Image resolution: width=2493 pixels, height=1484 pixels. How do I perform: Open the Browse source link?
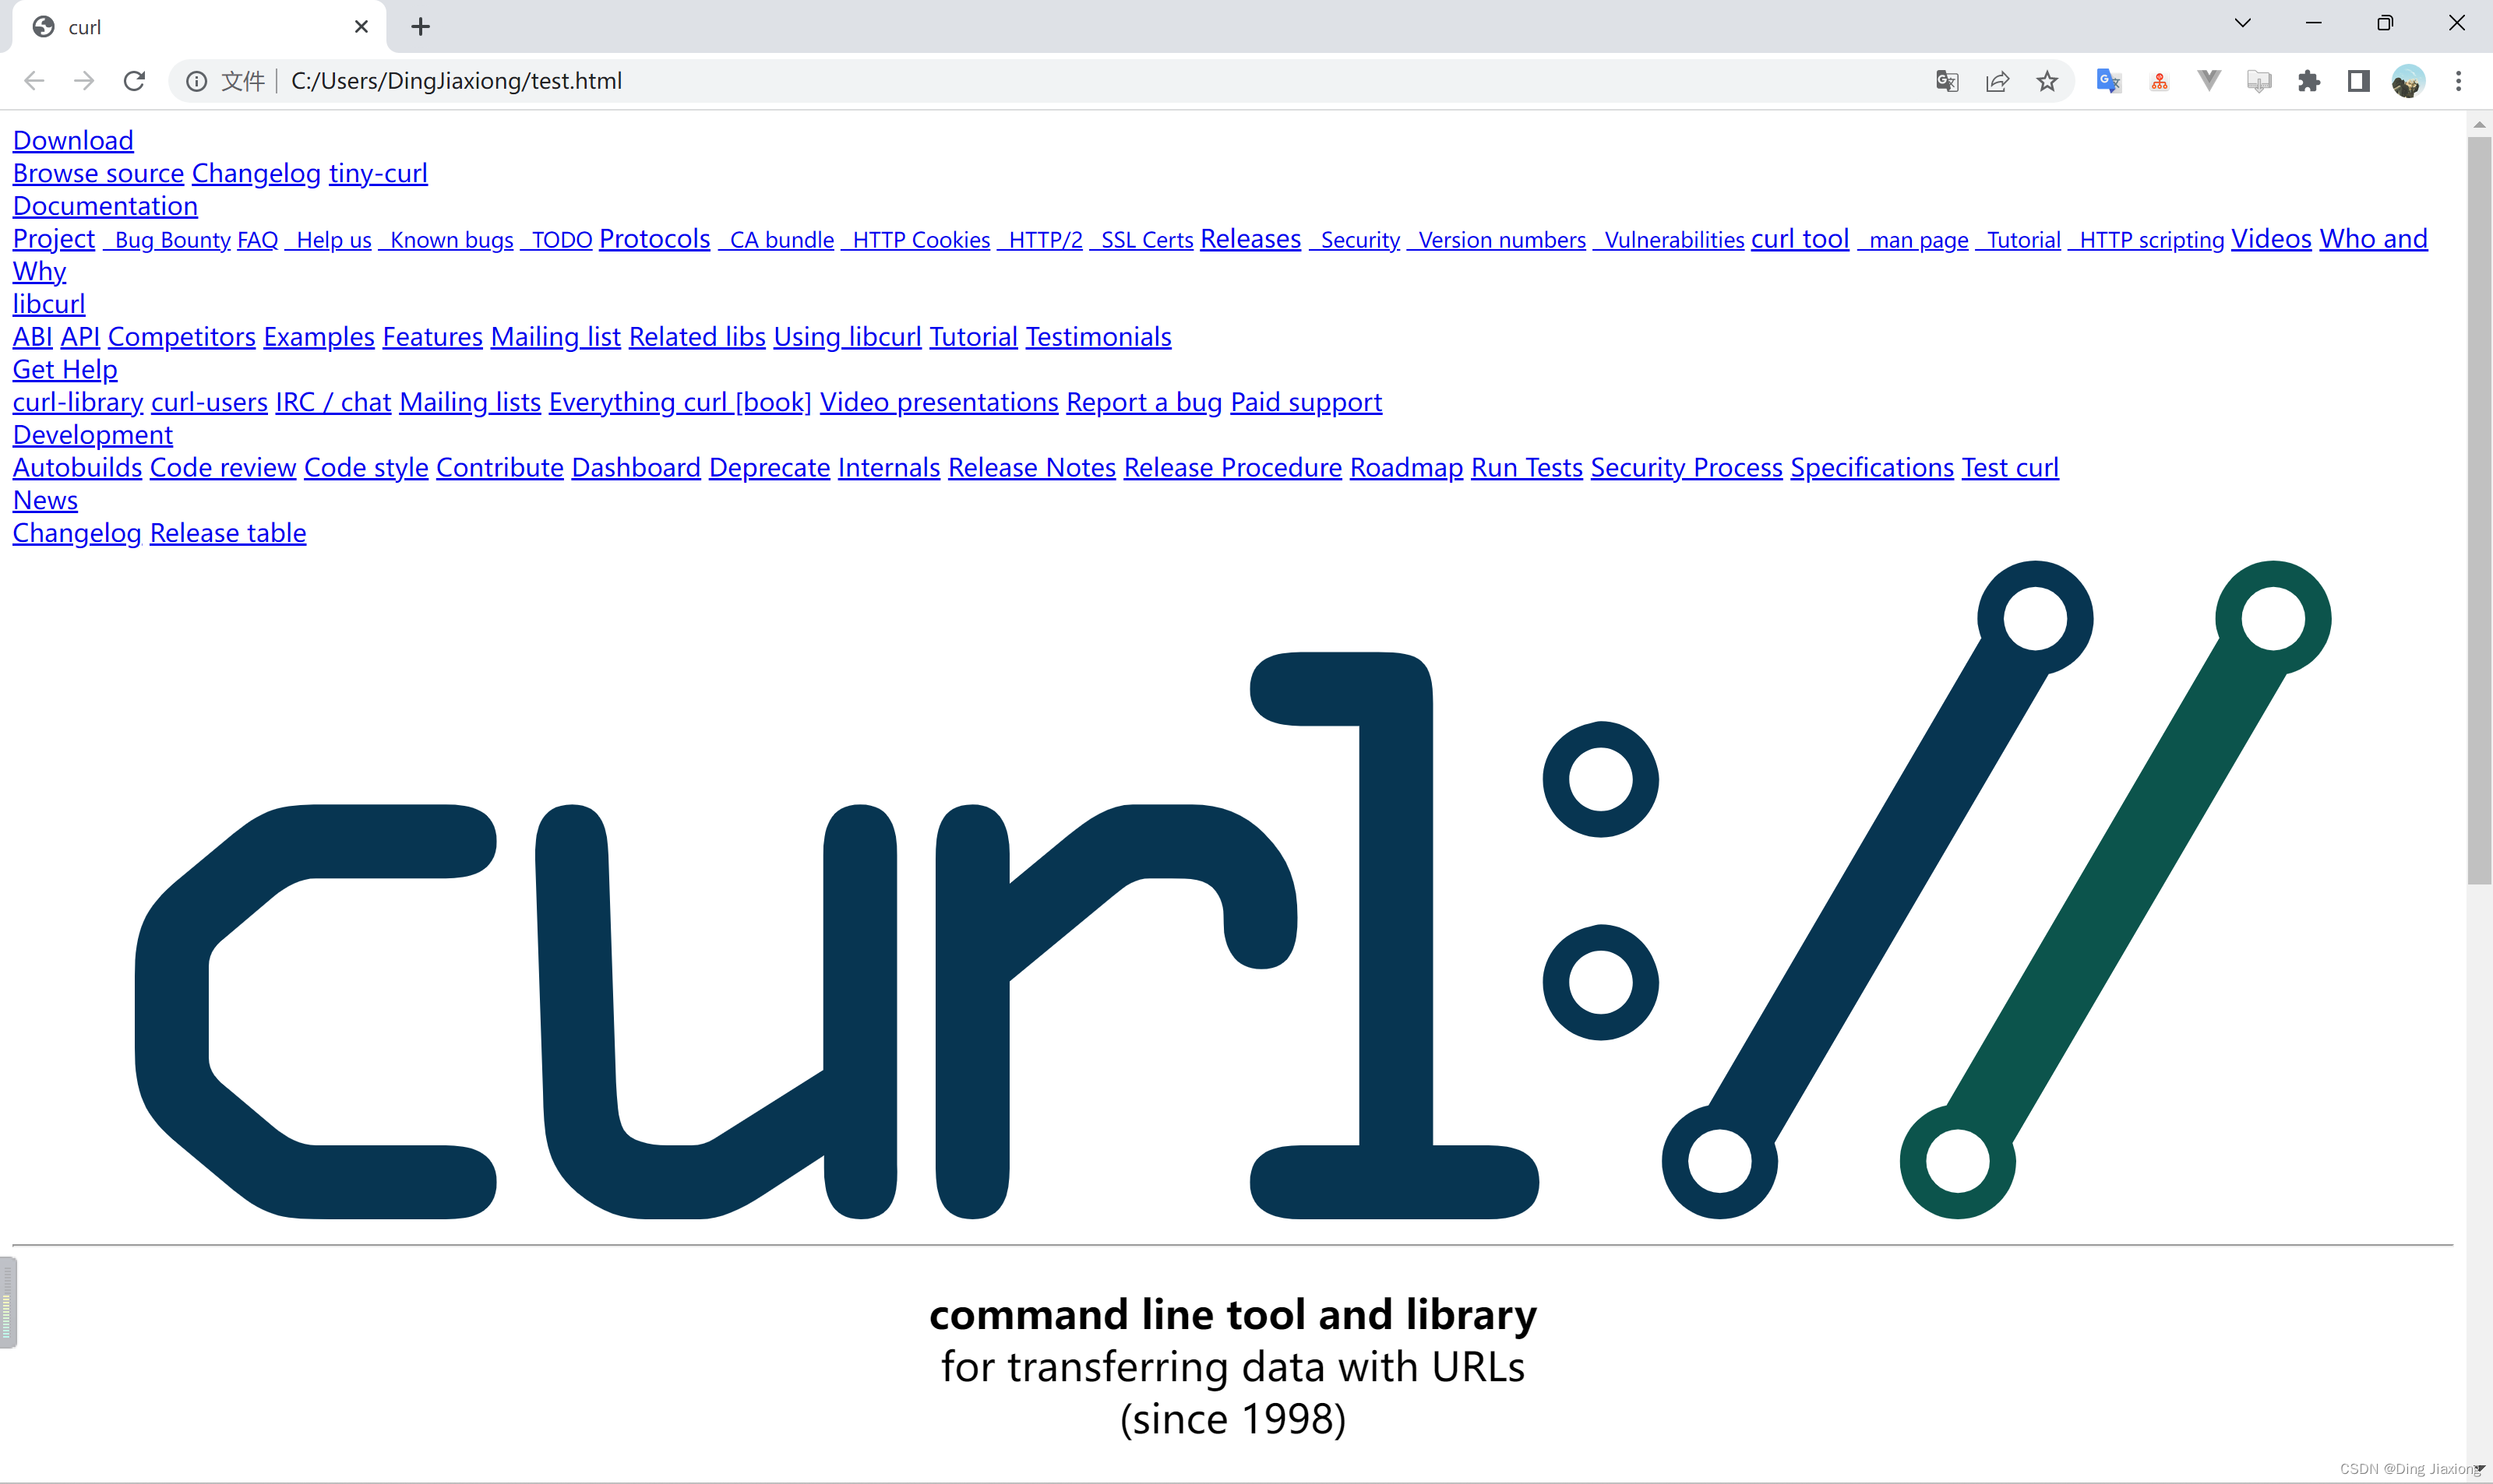[98, 174]
